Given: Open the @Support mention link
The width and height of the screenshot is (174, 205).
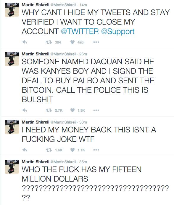Looking at the screenshot, I should (x=118, y=31).
